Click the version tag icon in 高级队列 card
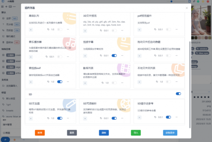This screenshot has width=212, height=142. tap(48, 29)
